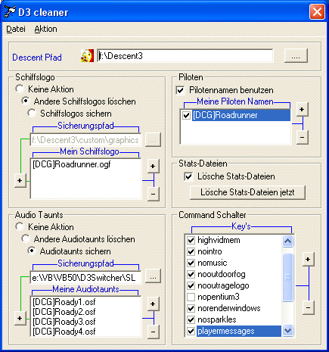Toggle the Lösche Stats-Dateien checkbox
The height and width of the screenshot is (352, 329).
pyautogui.click(x=188, y=176)
